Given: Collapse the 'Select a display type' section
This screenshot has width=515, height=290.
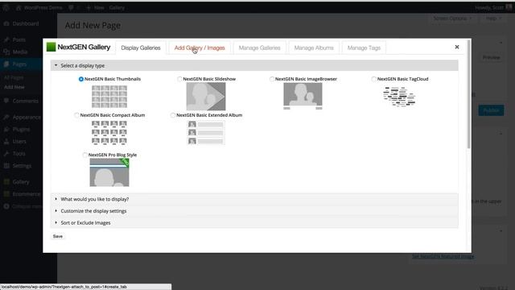Looking at the screenshot, I should tap(254, 65).
